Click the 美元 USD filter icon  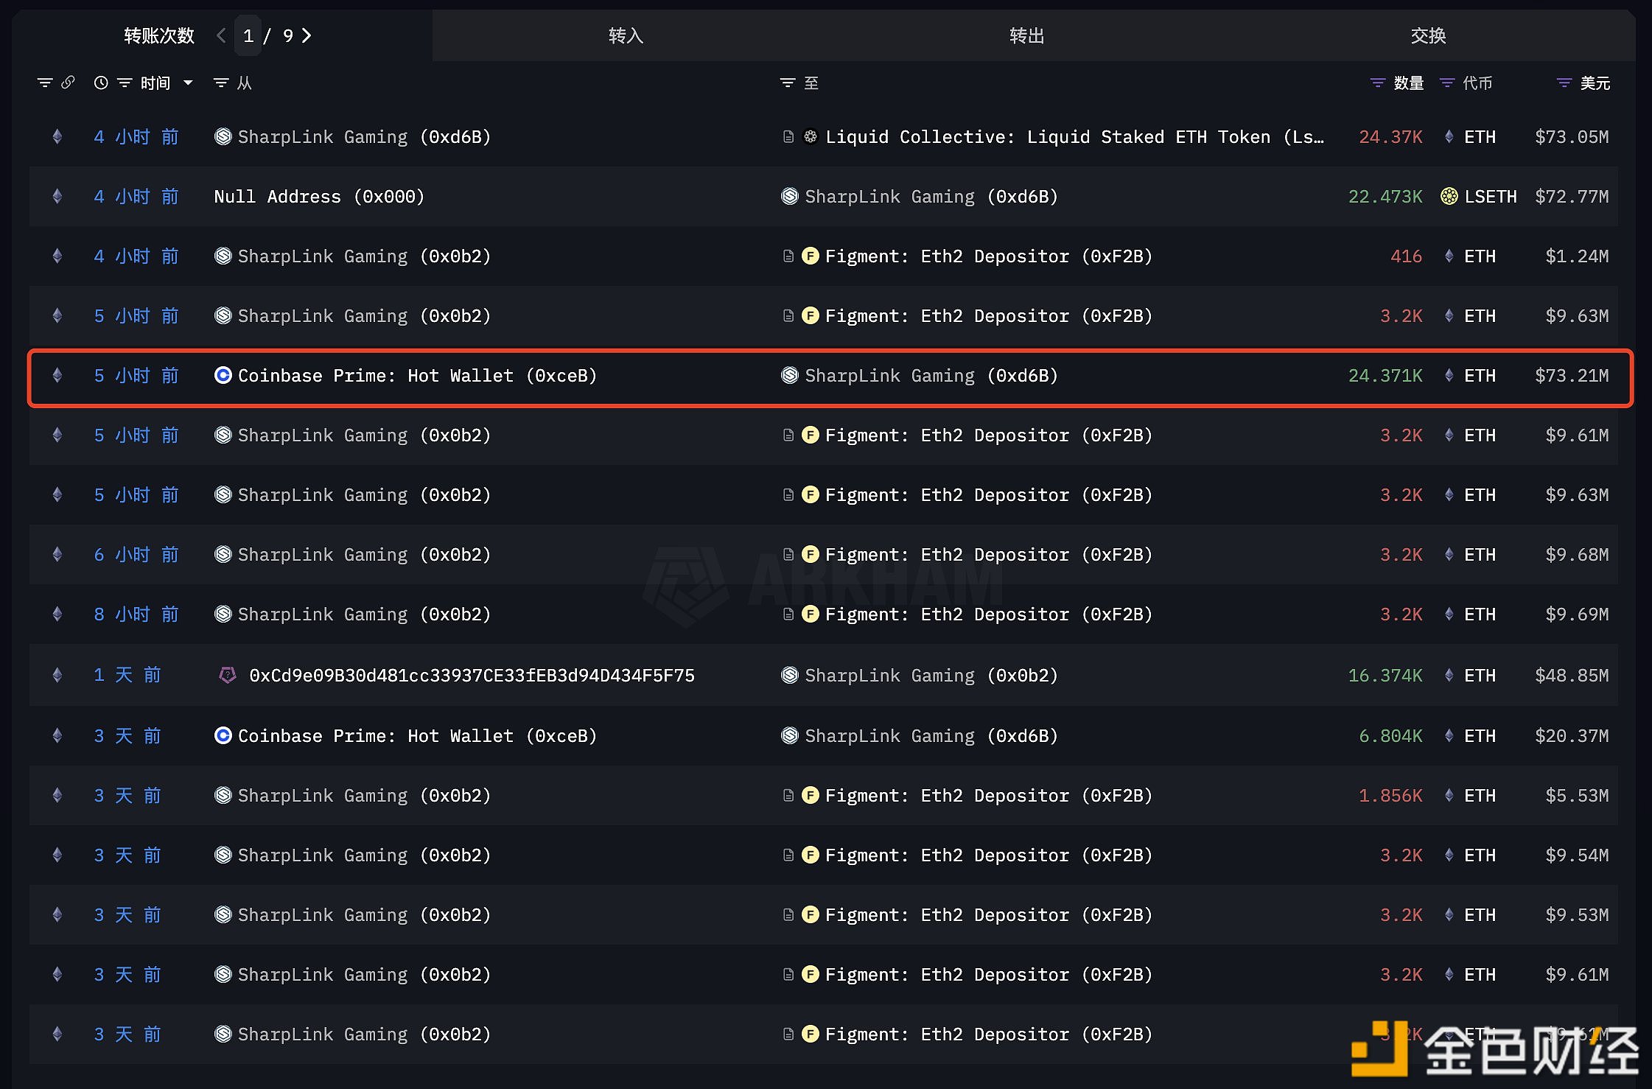(1564, 83)
